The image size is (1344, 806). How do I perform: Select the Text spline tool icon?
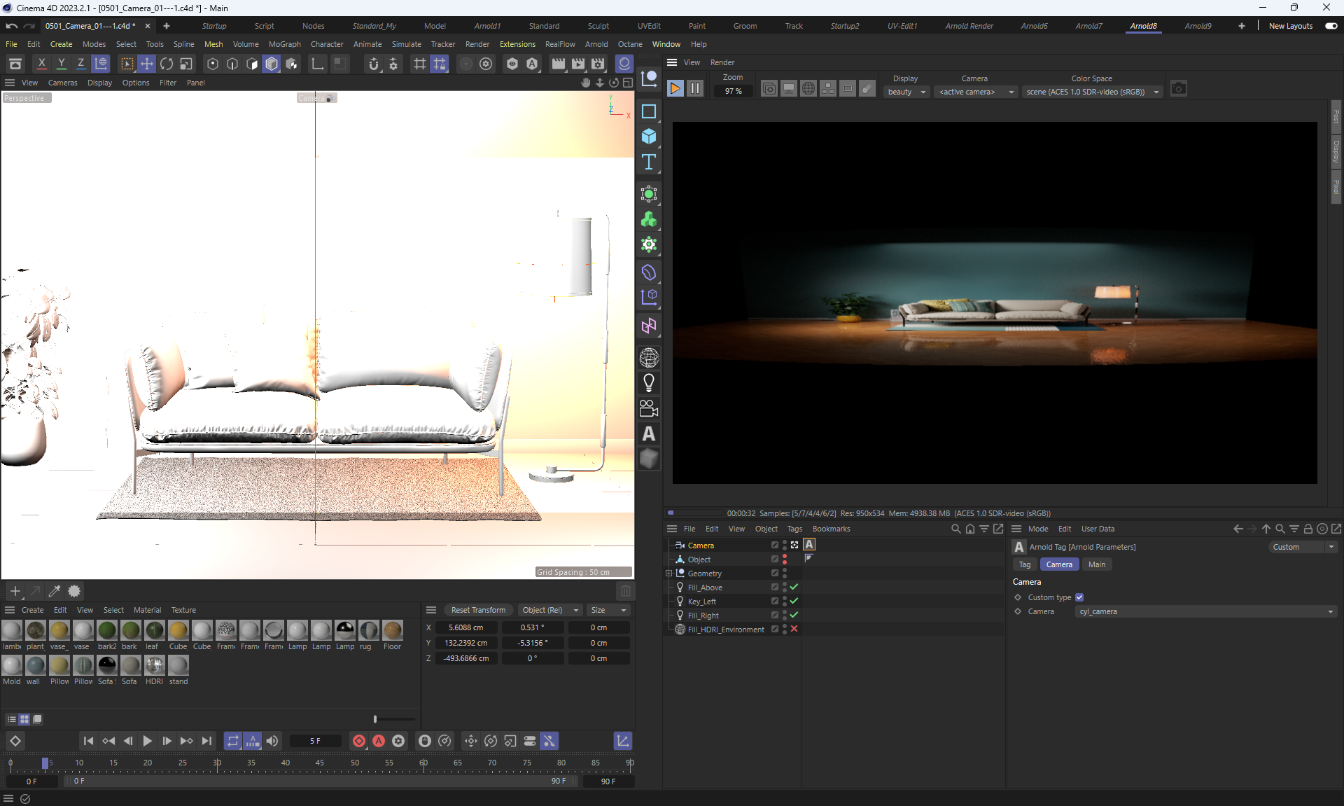(648, 162)
